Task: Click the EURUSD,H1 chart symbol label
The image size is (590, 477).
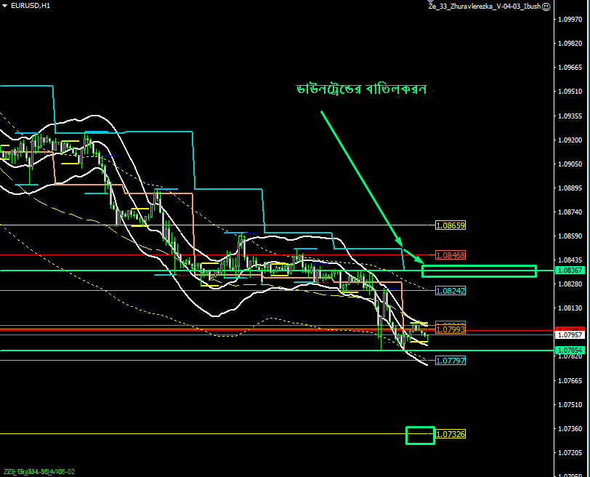Action: pyautogui.click(x=31, y=6)
